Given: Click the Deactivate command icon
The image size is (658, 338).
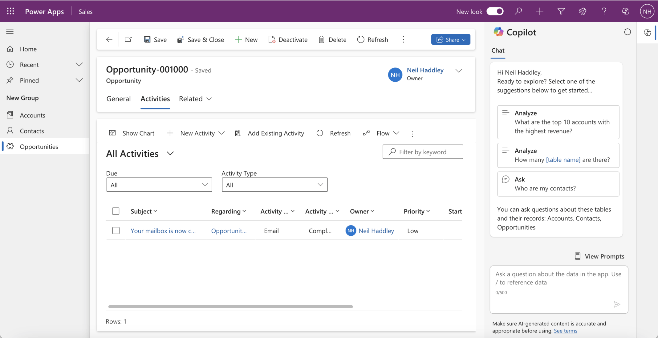Looking at the screenshot, I should coord(272,39).
